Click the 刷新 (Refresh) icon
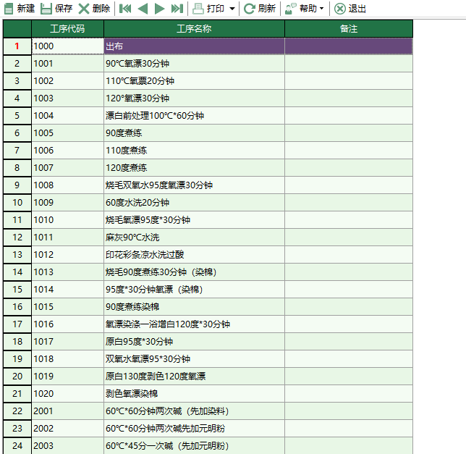466x454 pixels. (x=250, y=9)
